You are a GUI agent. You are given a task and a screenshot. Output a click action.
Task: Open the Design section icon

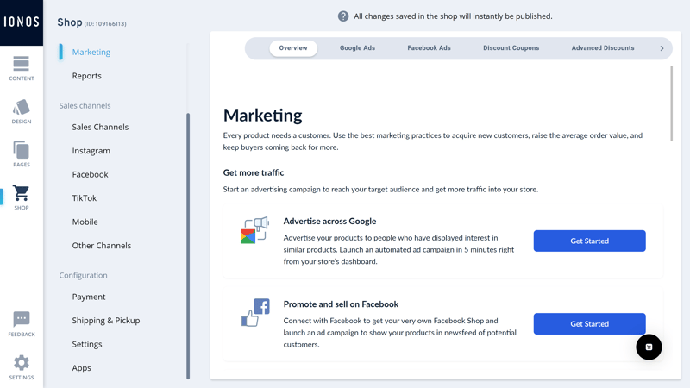point(21,107)
